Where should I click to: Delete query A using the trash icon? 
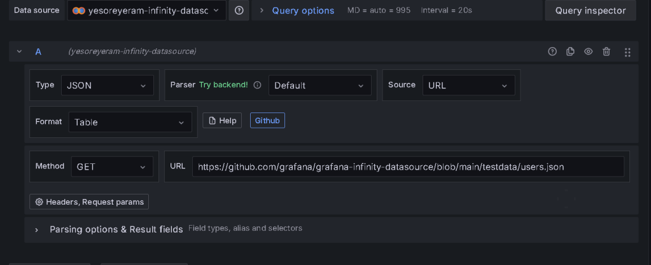pyautogui.click(x=606, y=51)
